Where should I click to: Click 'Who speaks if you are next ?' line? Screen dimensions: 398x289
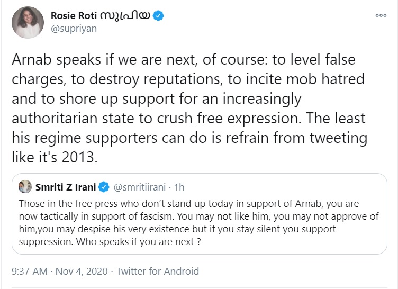tap(139, 242)
